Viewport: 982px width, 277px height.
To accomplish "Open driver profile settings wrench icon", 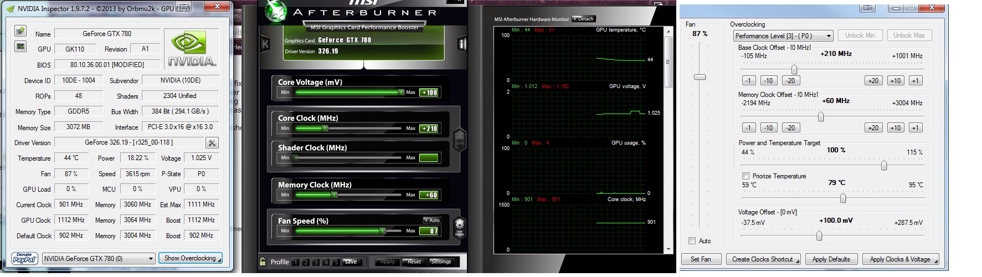I will (x=212, y=143).
